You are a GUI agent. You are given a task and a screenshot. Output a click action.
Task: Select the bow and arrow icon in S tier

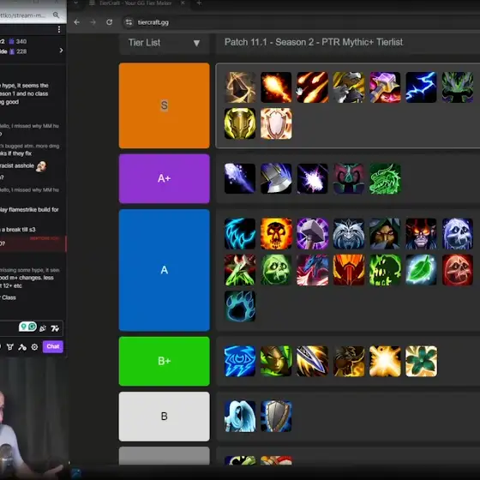click(x=240, y=87)
